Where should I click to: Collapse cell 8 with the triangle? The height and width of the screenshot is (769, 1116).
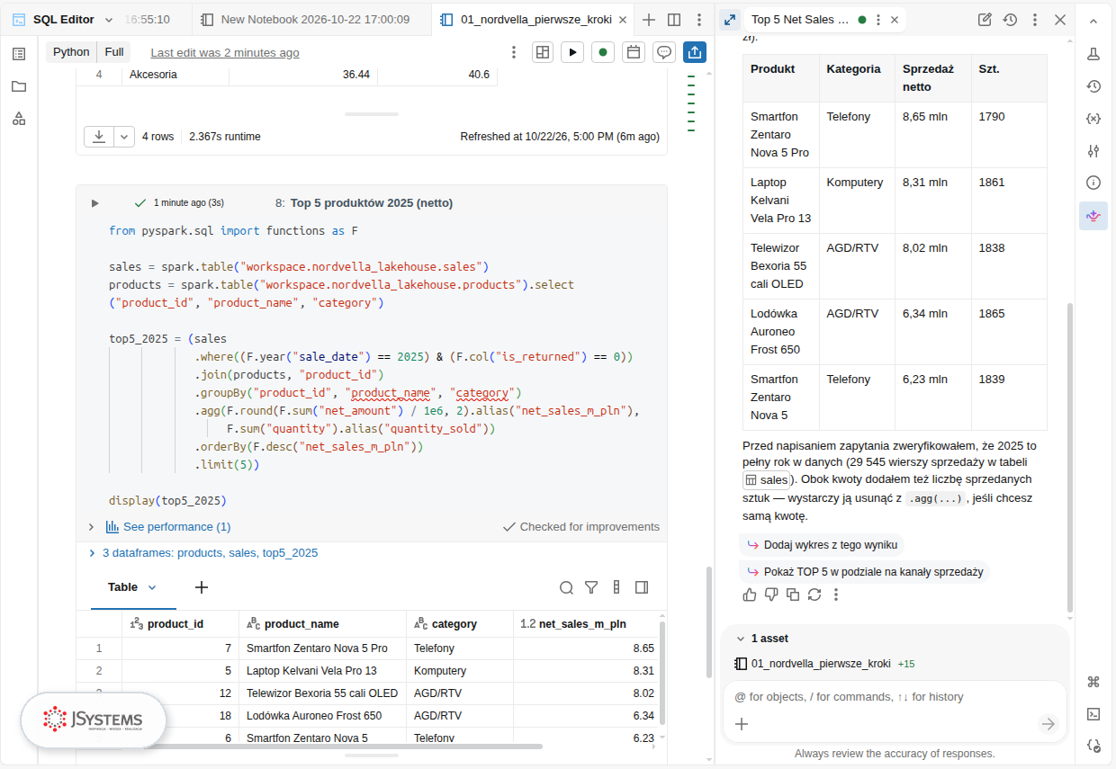point(94,203)
